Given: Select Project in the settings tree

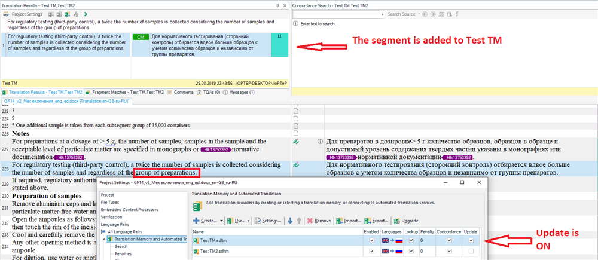Looking at the screenshot, I should (107, 195).
